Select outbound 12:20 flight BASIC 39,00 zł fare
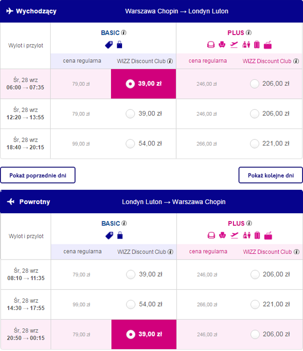The height and width of the screenshot is (351, 303). coord(130,114)
